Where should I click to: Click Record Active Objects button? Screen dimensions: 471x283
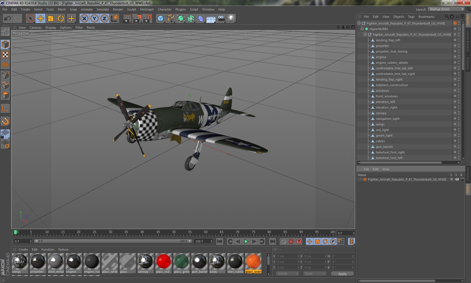(x=283, y=241)
